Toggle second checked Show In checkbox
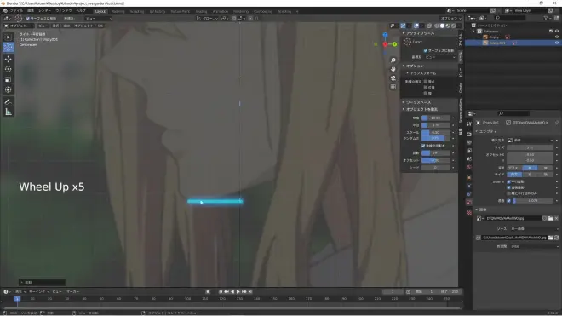The image size is (562, 316). click(x=508, y=187)
